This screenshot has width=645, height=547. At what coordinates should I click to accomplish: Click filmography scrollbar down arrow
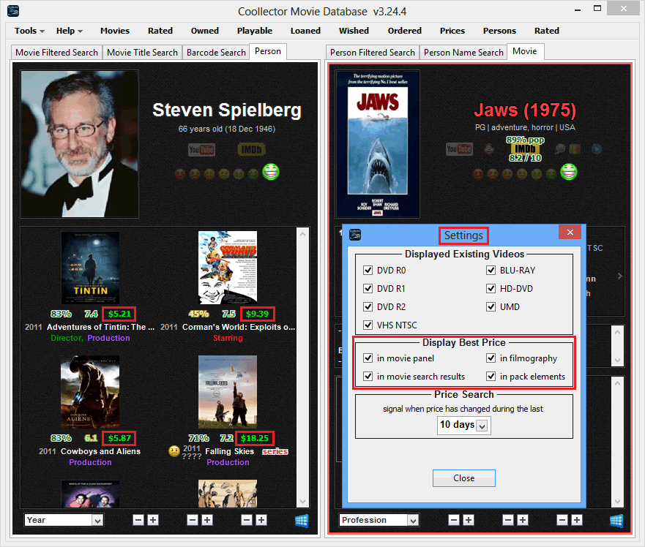[x=303, y=502]
